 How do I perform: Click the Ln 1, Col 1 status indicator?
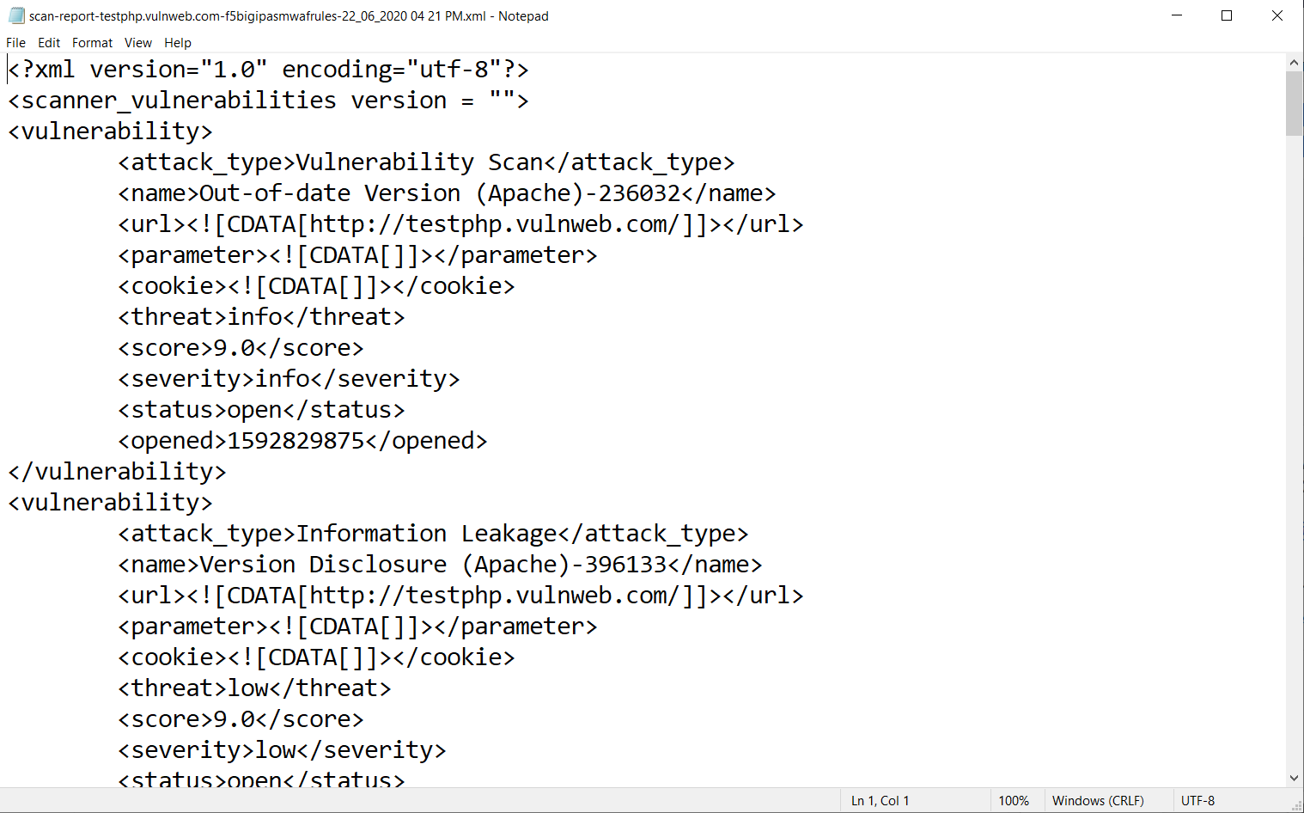point(880,801)
